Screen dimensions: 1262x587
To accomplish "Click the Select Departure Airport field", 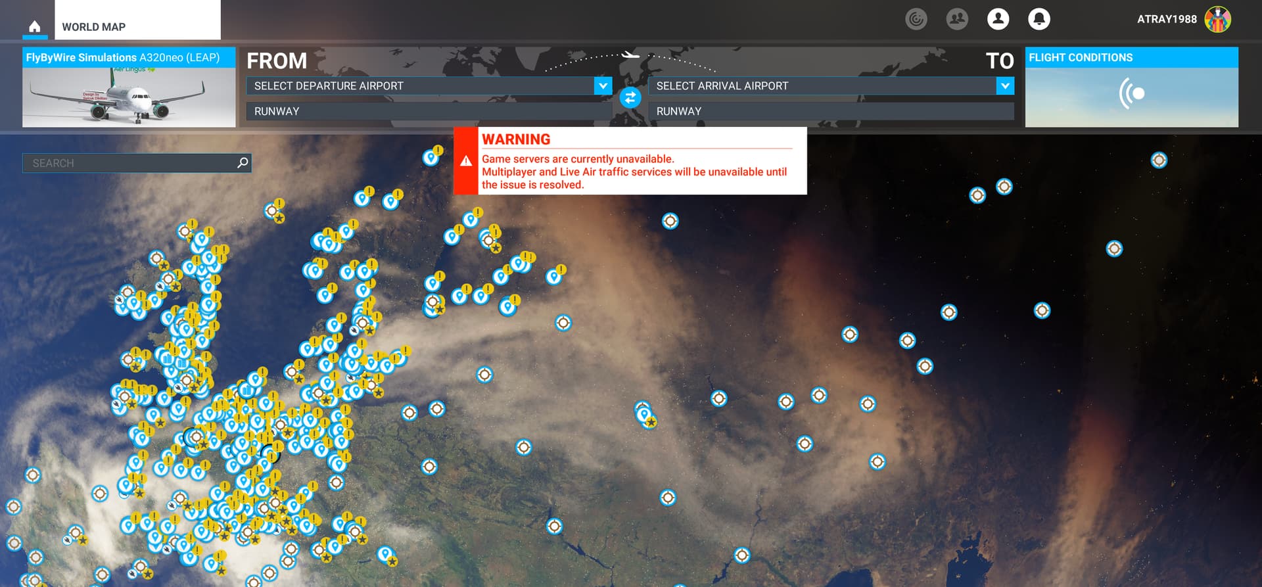I will pyautogui.click(x=419, y=86).
